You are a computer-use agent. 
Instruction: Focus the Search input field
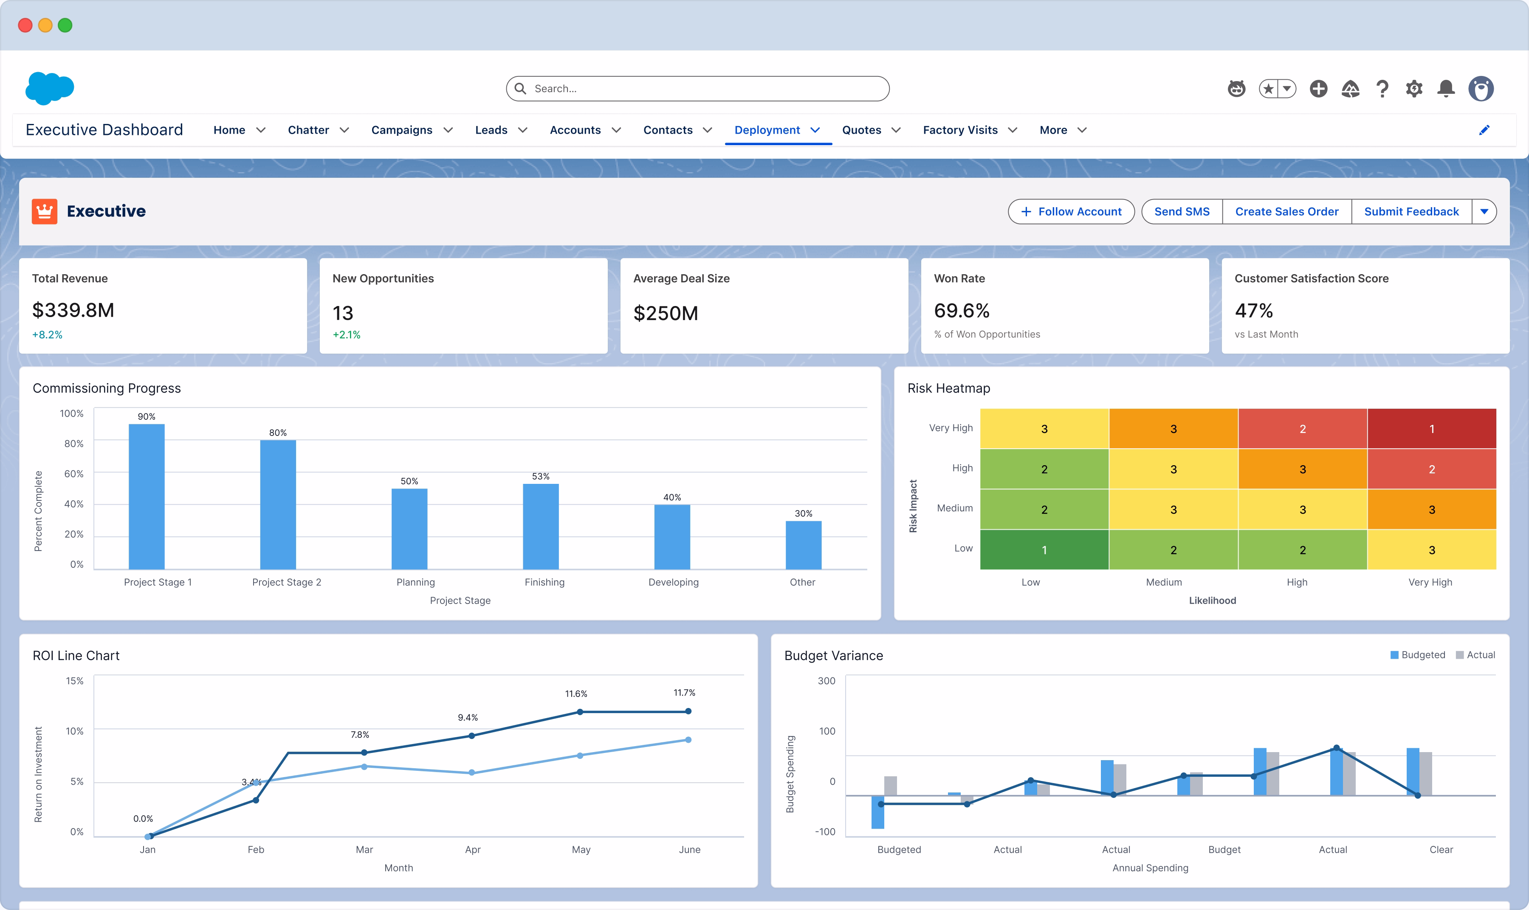click(698, 88)
